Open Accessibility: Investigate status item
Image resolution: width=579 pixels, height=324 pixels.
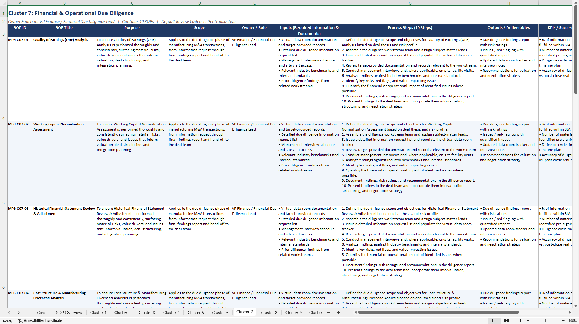point(40,321)
